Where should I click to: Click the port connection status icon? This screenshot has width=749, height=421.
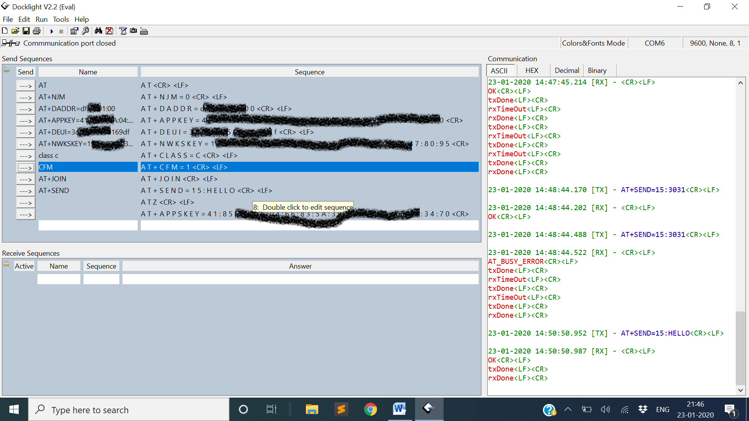(11, 43)
